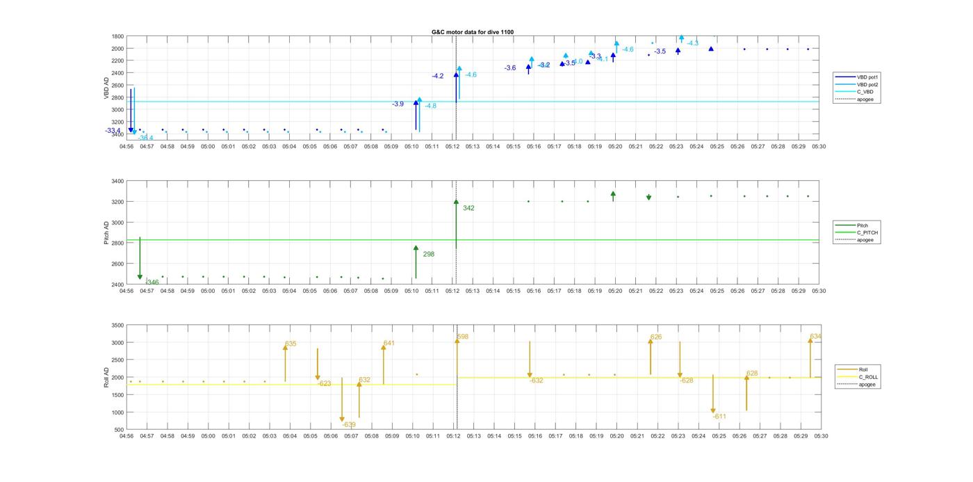Click the title 'G&C motor data for dive 1100'
This screenshot has width=973, height=482.
tap(473, 32)
